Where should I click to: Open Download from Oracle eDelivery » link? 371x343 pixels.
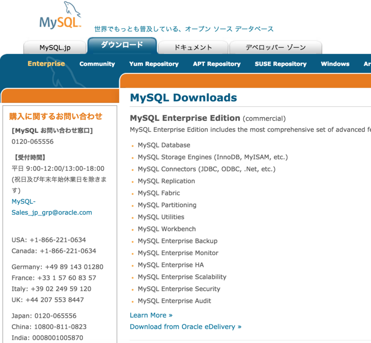tap(185, 327)
